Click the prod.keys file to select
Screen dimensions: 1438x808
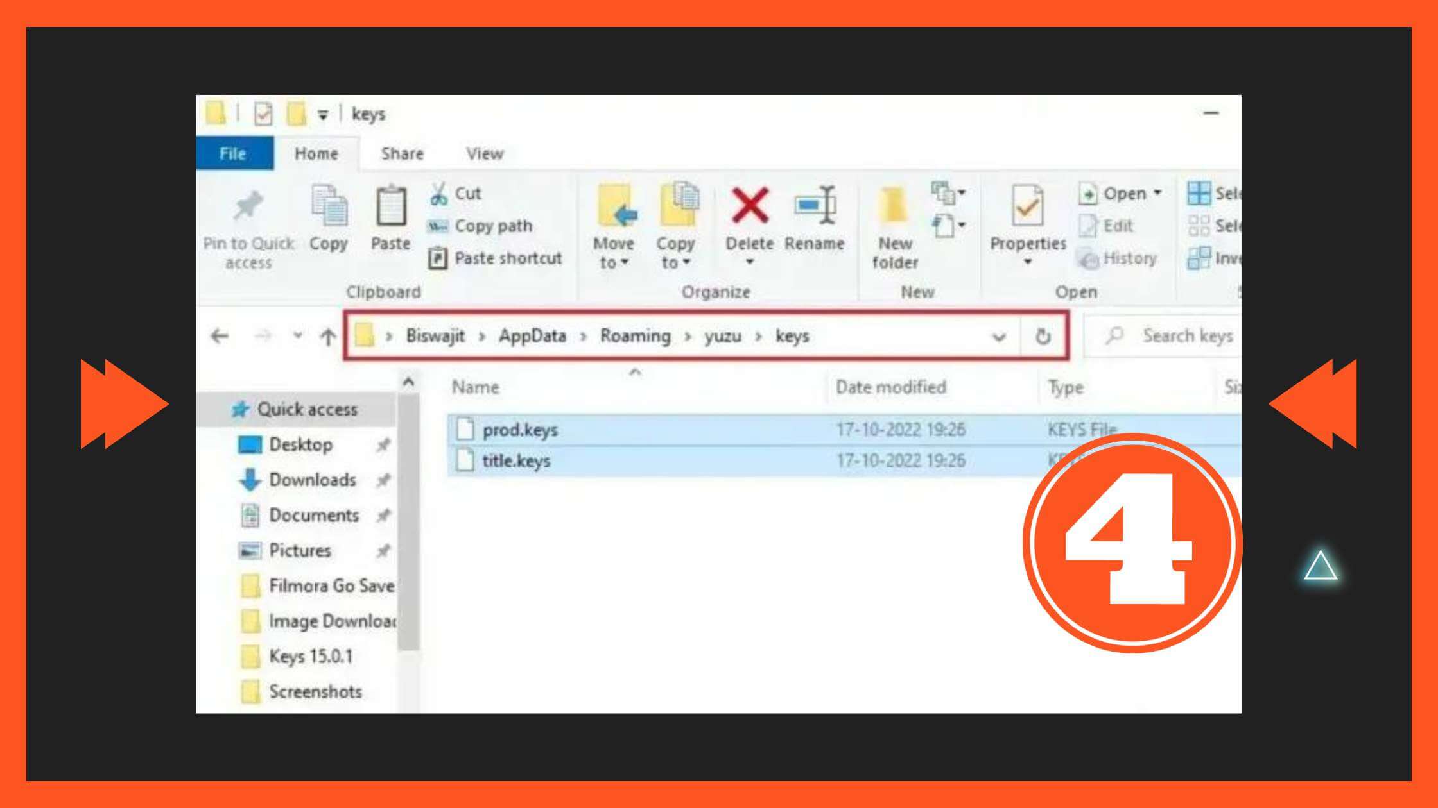tap(519, 428)
